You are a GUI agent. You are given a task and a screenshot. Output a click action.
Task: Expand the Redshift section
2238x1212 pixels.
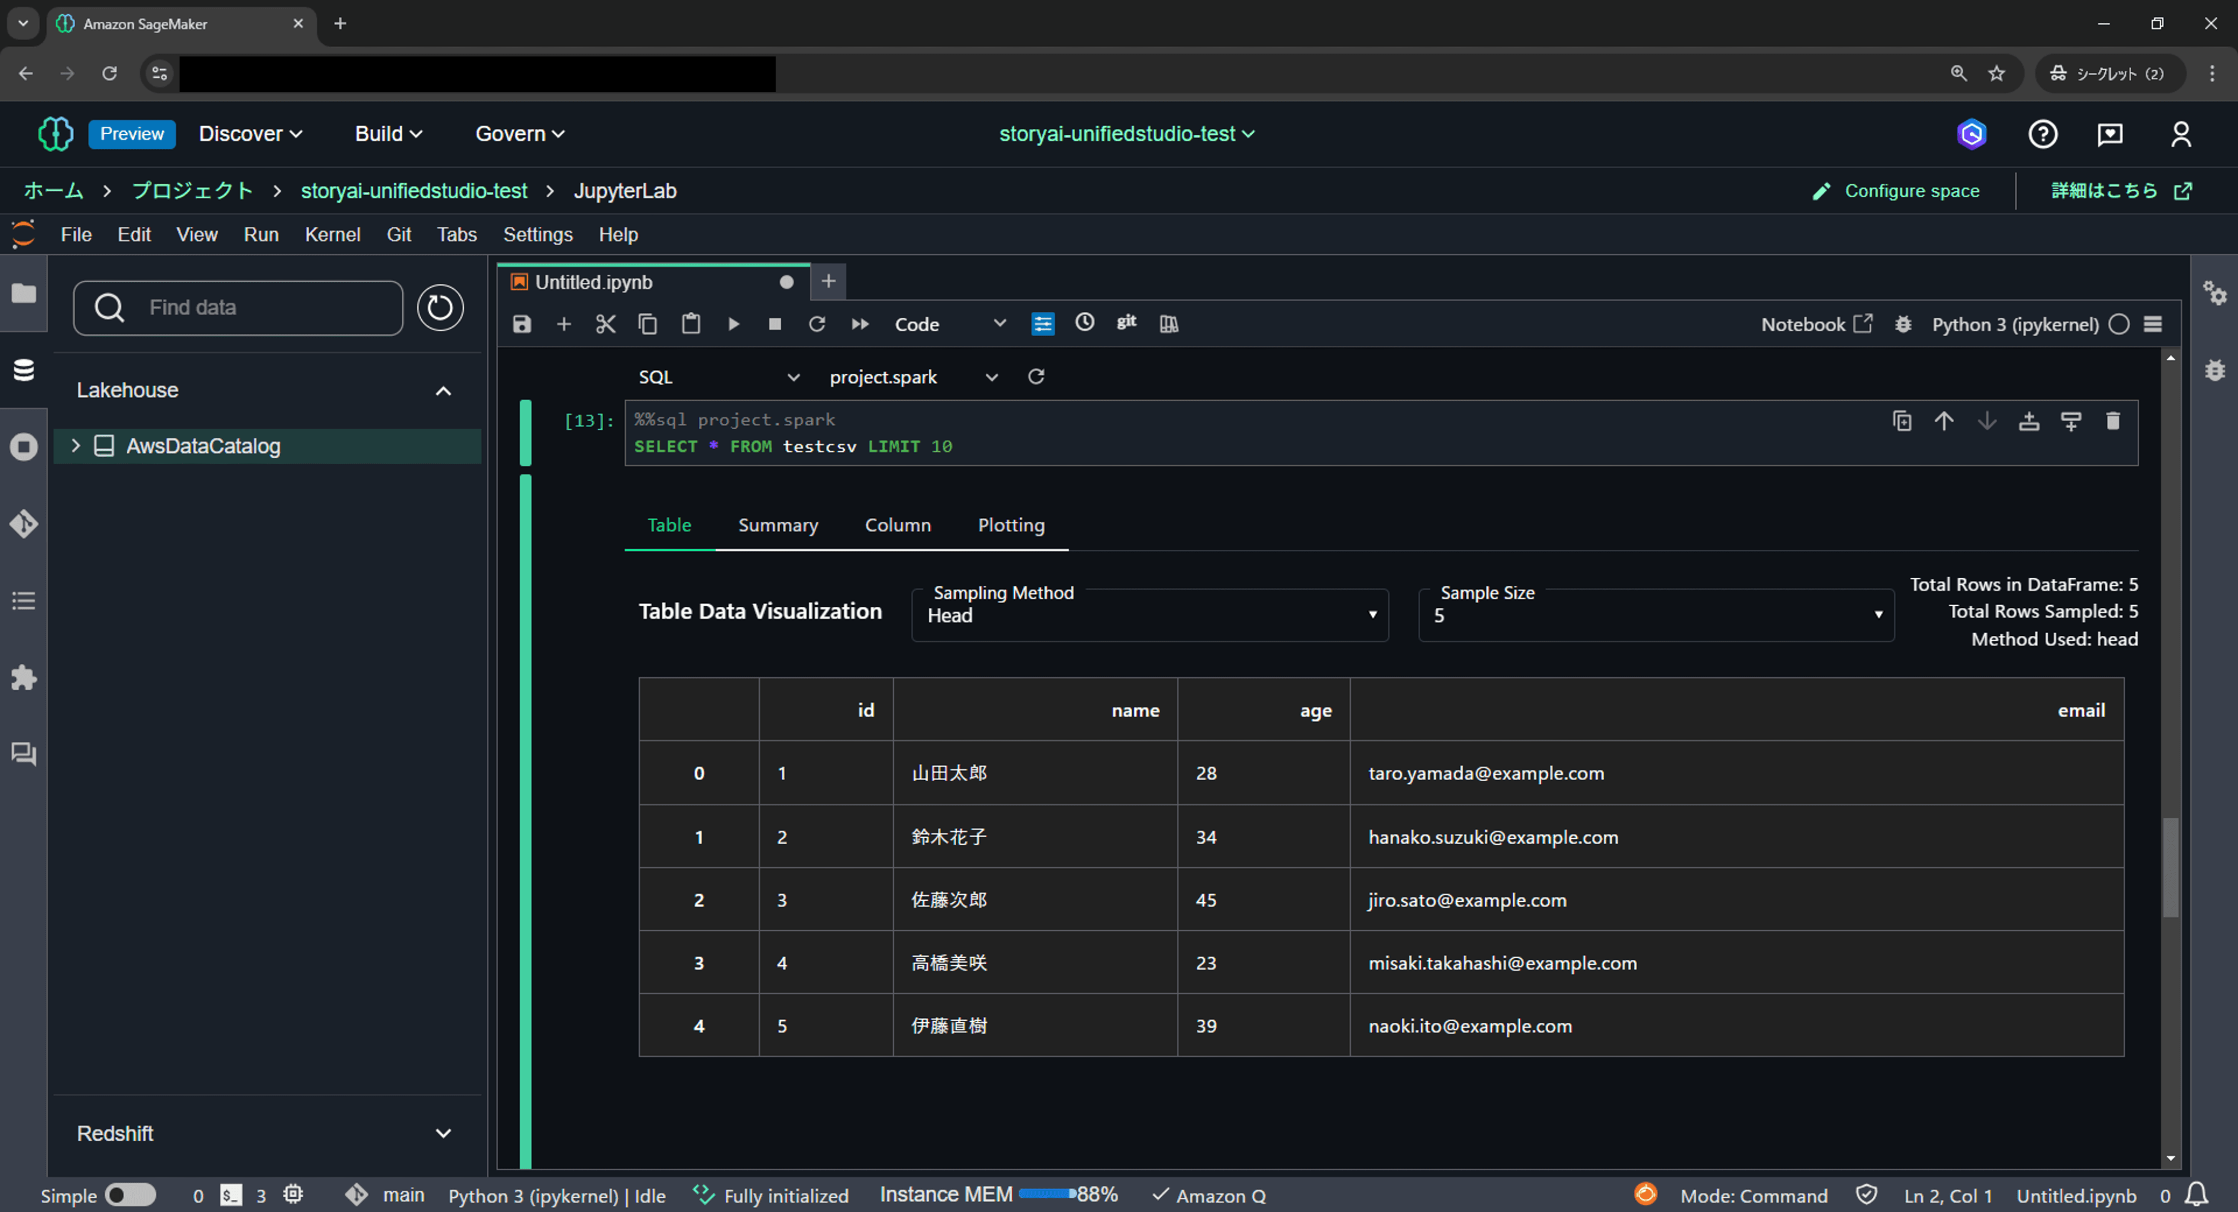[443, 1134]
